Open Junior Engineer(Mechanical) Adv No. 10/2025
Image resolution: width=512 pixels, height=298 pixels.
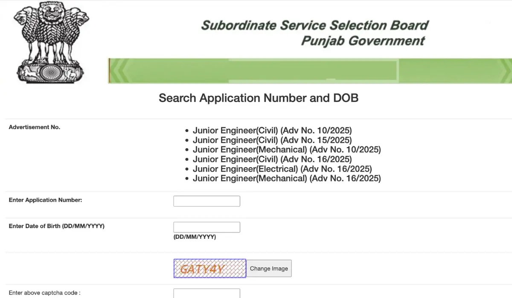tap(287, 149)
